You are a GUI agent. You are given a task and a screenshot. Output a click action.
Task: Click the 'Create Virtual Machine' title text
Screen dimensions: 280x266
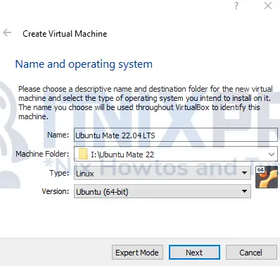coord(65,34)
